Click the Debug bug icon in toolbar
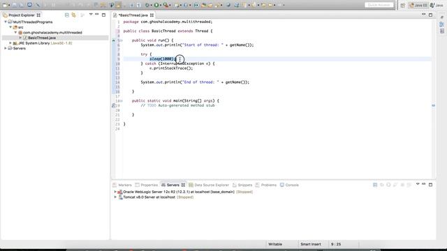Image resolution: width=447 pixels, height=251 pixels. pos(147,5)
